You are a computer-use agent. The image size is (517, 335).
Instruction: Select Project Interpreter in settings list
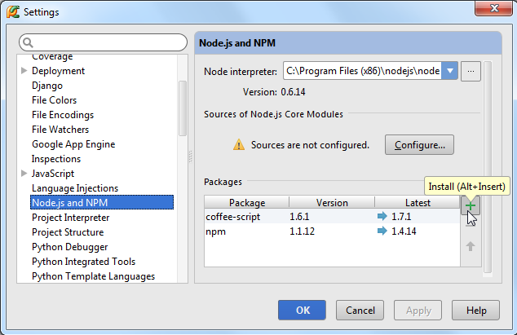coord(71,218)
